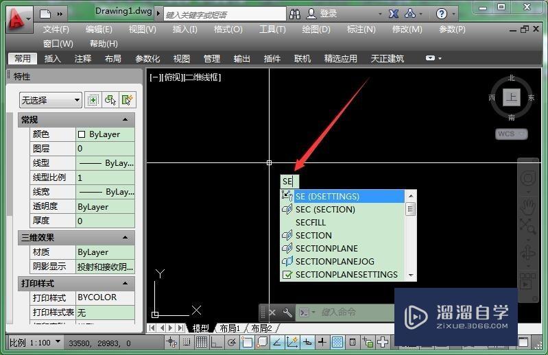Click the 俯视 view control label
Viewport: 548px width, 355px height.
click(171, 77)
